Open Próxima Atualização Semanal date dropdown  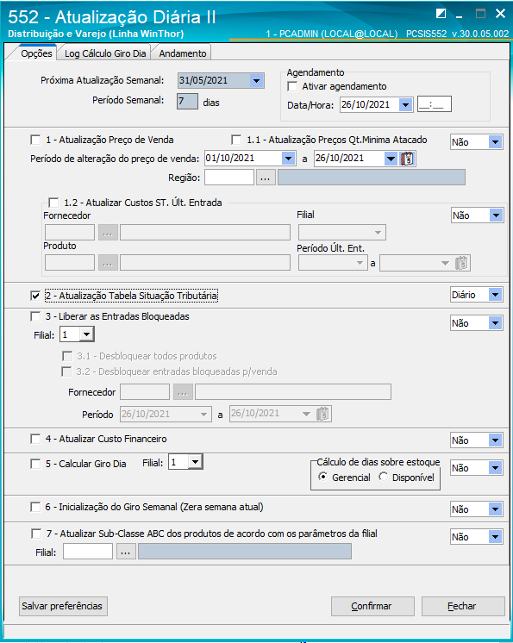pyautogui.click(x=256, y=81)
